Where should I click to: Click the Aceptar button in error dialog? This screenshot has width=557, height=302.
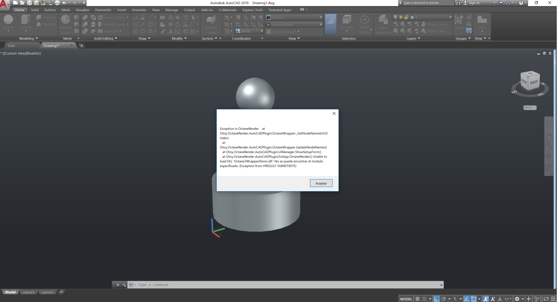pyautogui.click(x=321, y=183)
